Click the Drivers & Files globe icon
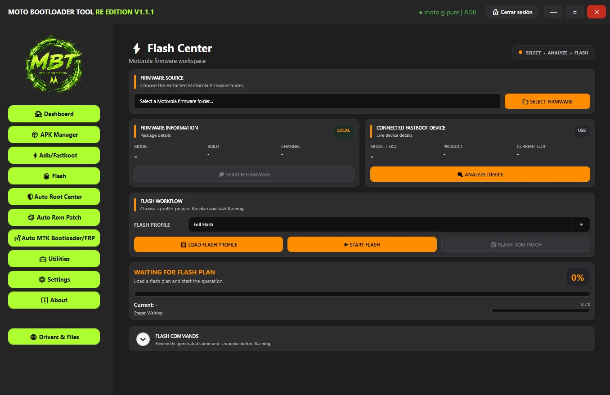The width and height of the screenshot is (610, 395). 34,337
